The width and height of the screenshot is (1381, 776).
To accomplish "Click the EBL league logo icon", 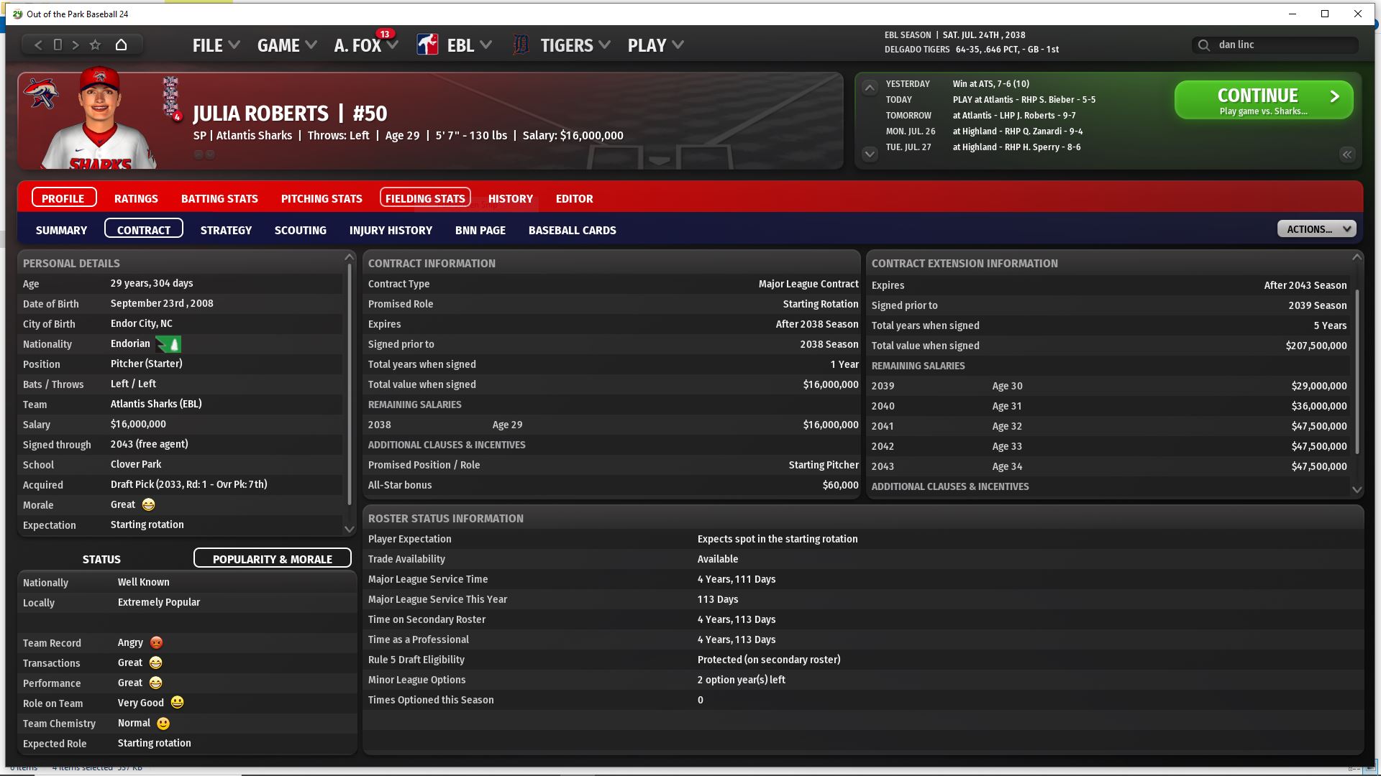I will pyautogui.click(x=427, y=45).
